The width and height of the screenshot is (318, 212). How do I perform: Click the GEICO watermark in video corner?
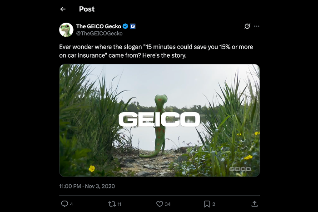pos(240,169)
